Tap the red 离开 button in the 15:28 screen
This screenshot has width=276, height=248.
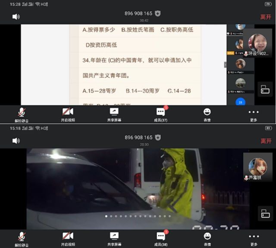tap(266, 17)
